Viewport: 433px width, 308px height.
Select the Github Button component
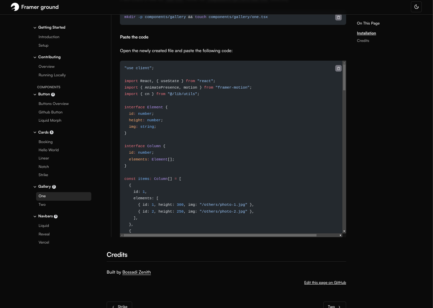50,112
